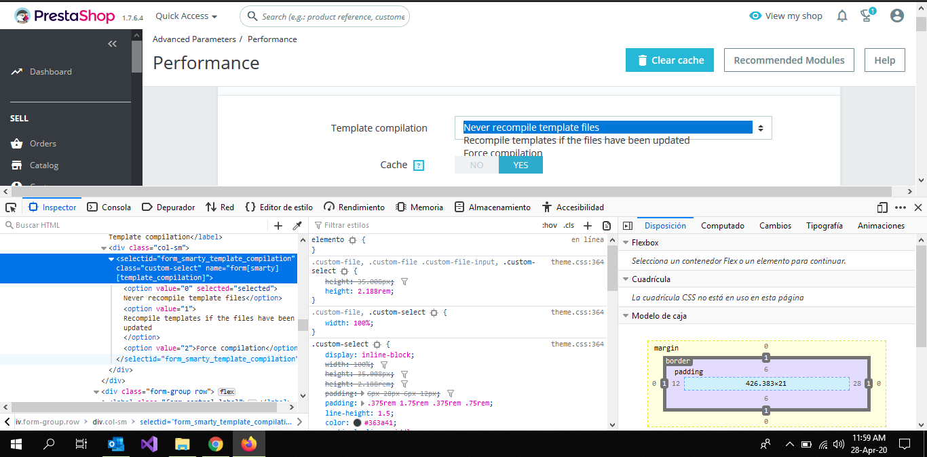Viewport: 927px width, 457px height.
Task: Choose Recompile templates if files updated option
Action: [576, 140]
